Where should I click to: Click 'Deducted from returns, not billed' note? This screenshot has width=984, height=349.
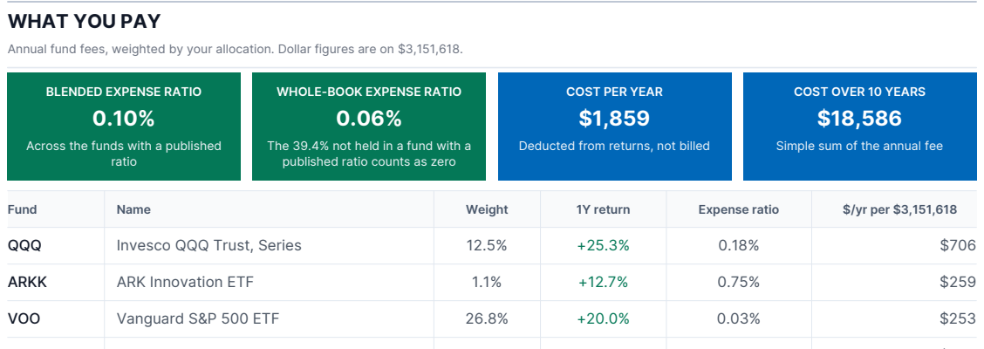[614, 147]
